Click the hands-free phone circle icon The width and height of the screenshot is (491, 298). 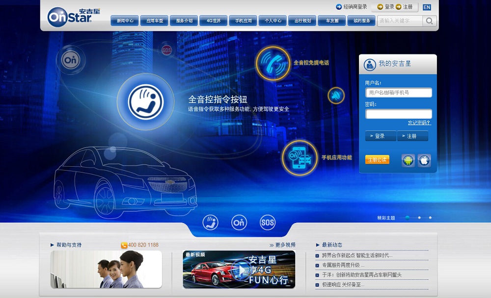pos(273,64)
